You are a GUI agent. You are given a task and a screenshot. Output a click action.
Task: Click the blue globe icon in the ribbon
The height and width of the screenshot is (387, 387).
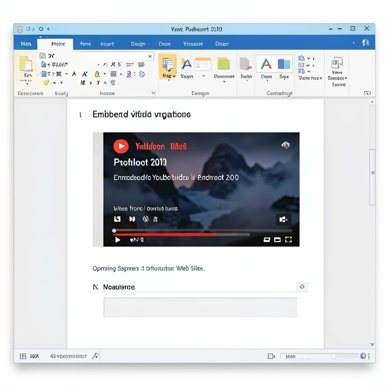point(142,74)
